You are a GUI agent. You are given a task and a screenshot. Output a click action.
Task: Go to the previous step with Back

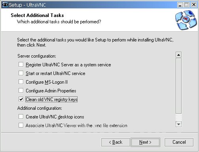point(116,142)
